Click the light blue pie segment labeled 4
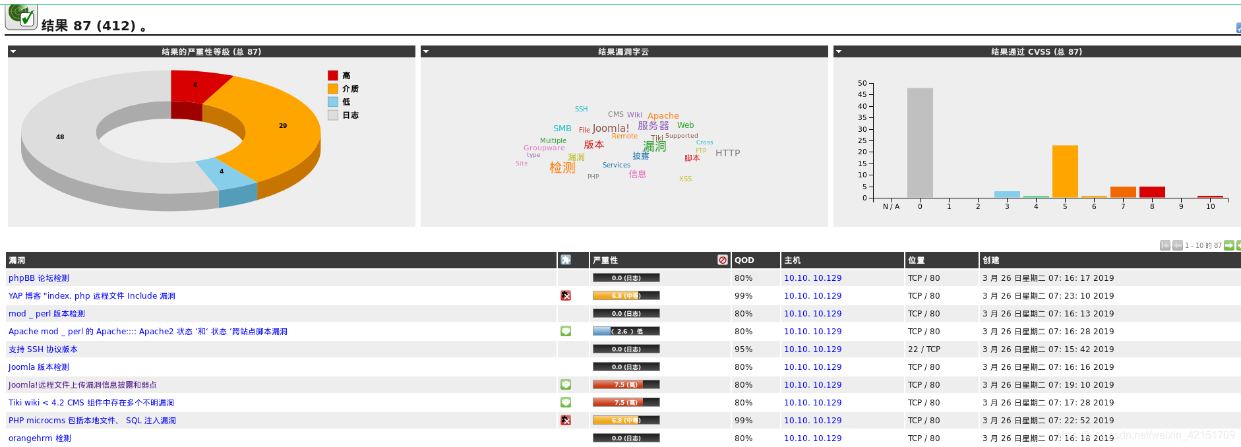Viewport: 1241px width, 447px height. 223,172
